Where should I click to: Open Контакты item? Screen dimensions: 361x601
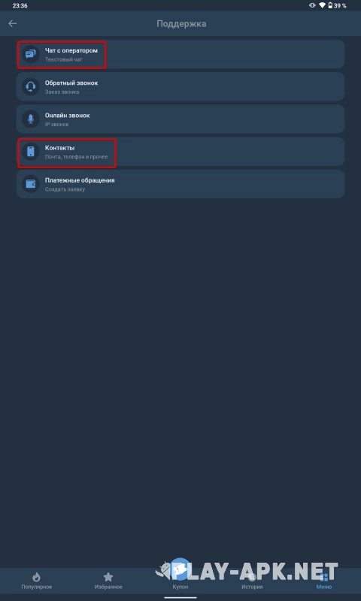pyautogui.click(x=180, y=152)
